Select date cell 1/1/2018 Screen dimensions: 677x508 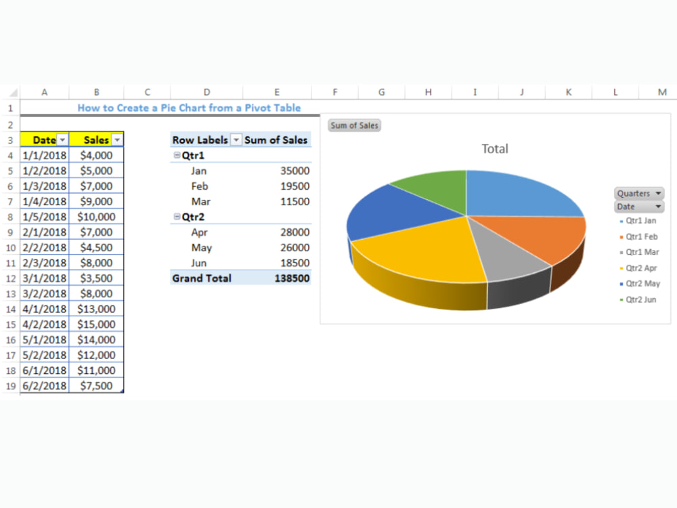pyautogui.click(x=45, y=155)
